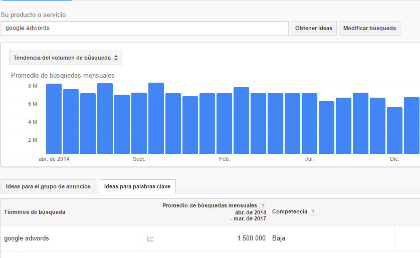The image size is (420, 258).
Task: Click the Feb. label on chart axis
Action: (225, 159)
